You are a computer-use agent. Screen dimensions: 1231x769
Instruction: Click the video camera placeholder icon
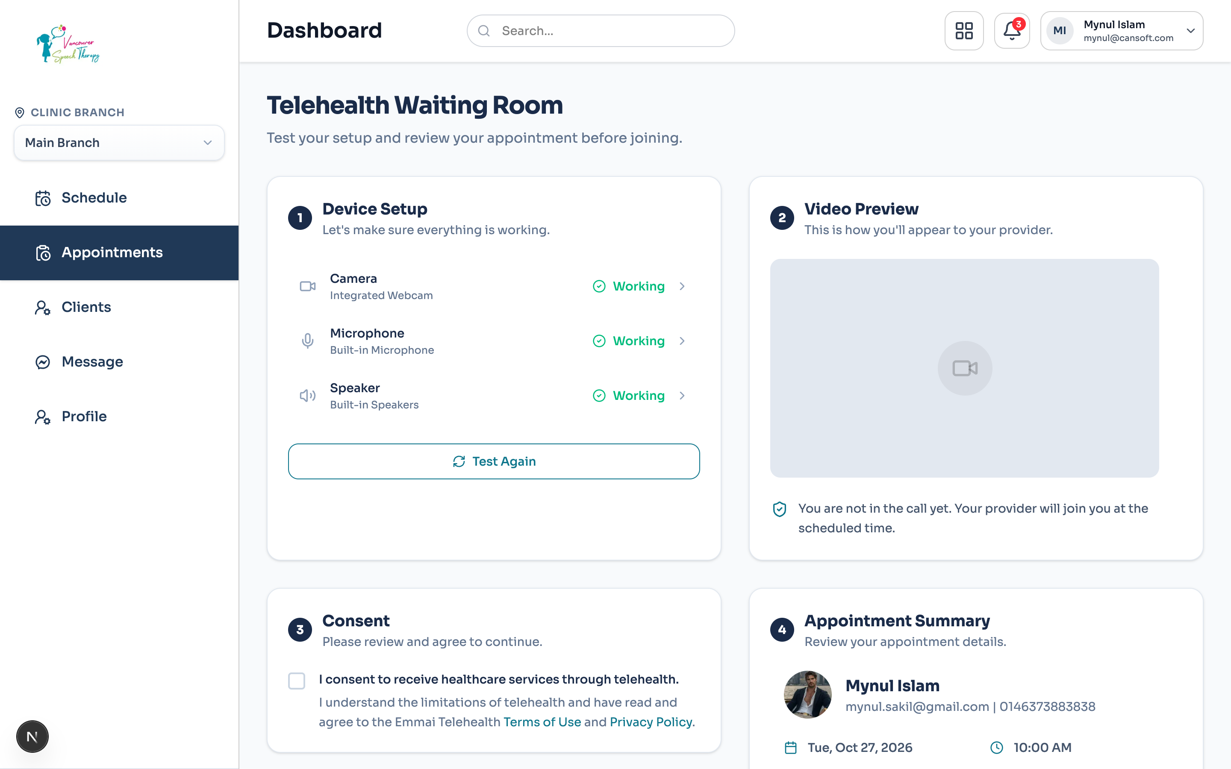(964, 368)
